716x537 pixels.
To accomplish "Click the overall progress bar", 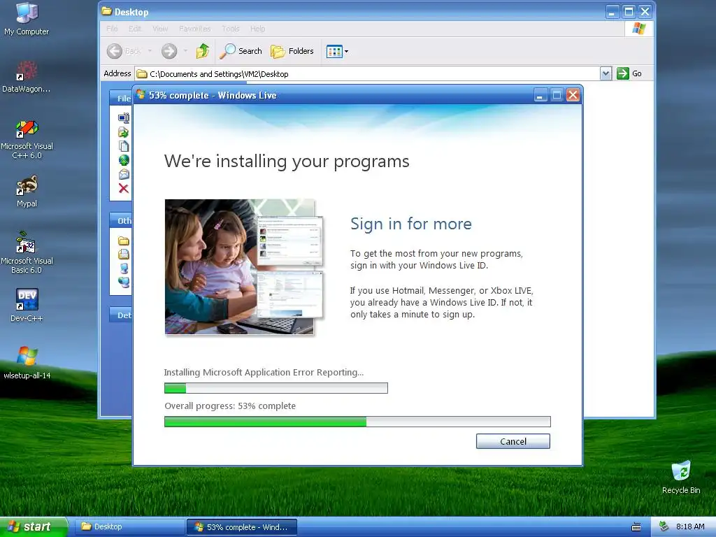I will point(357,422).
